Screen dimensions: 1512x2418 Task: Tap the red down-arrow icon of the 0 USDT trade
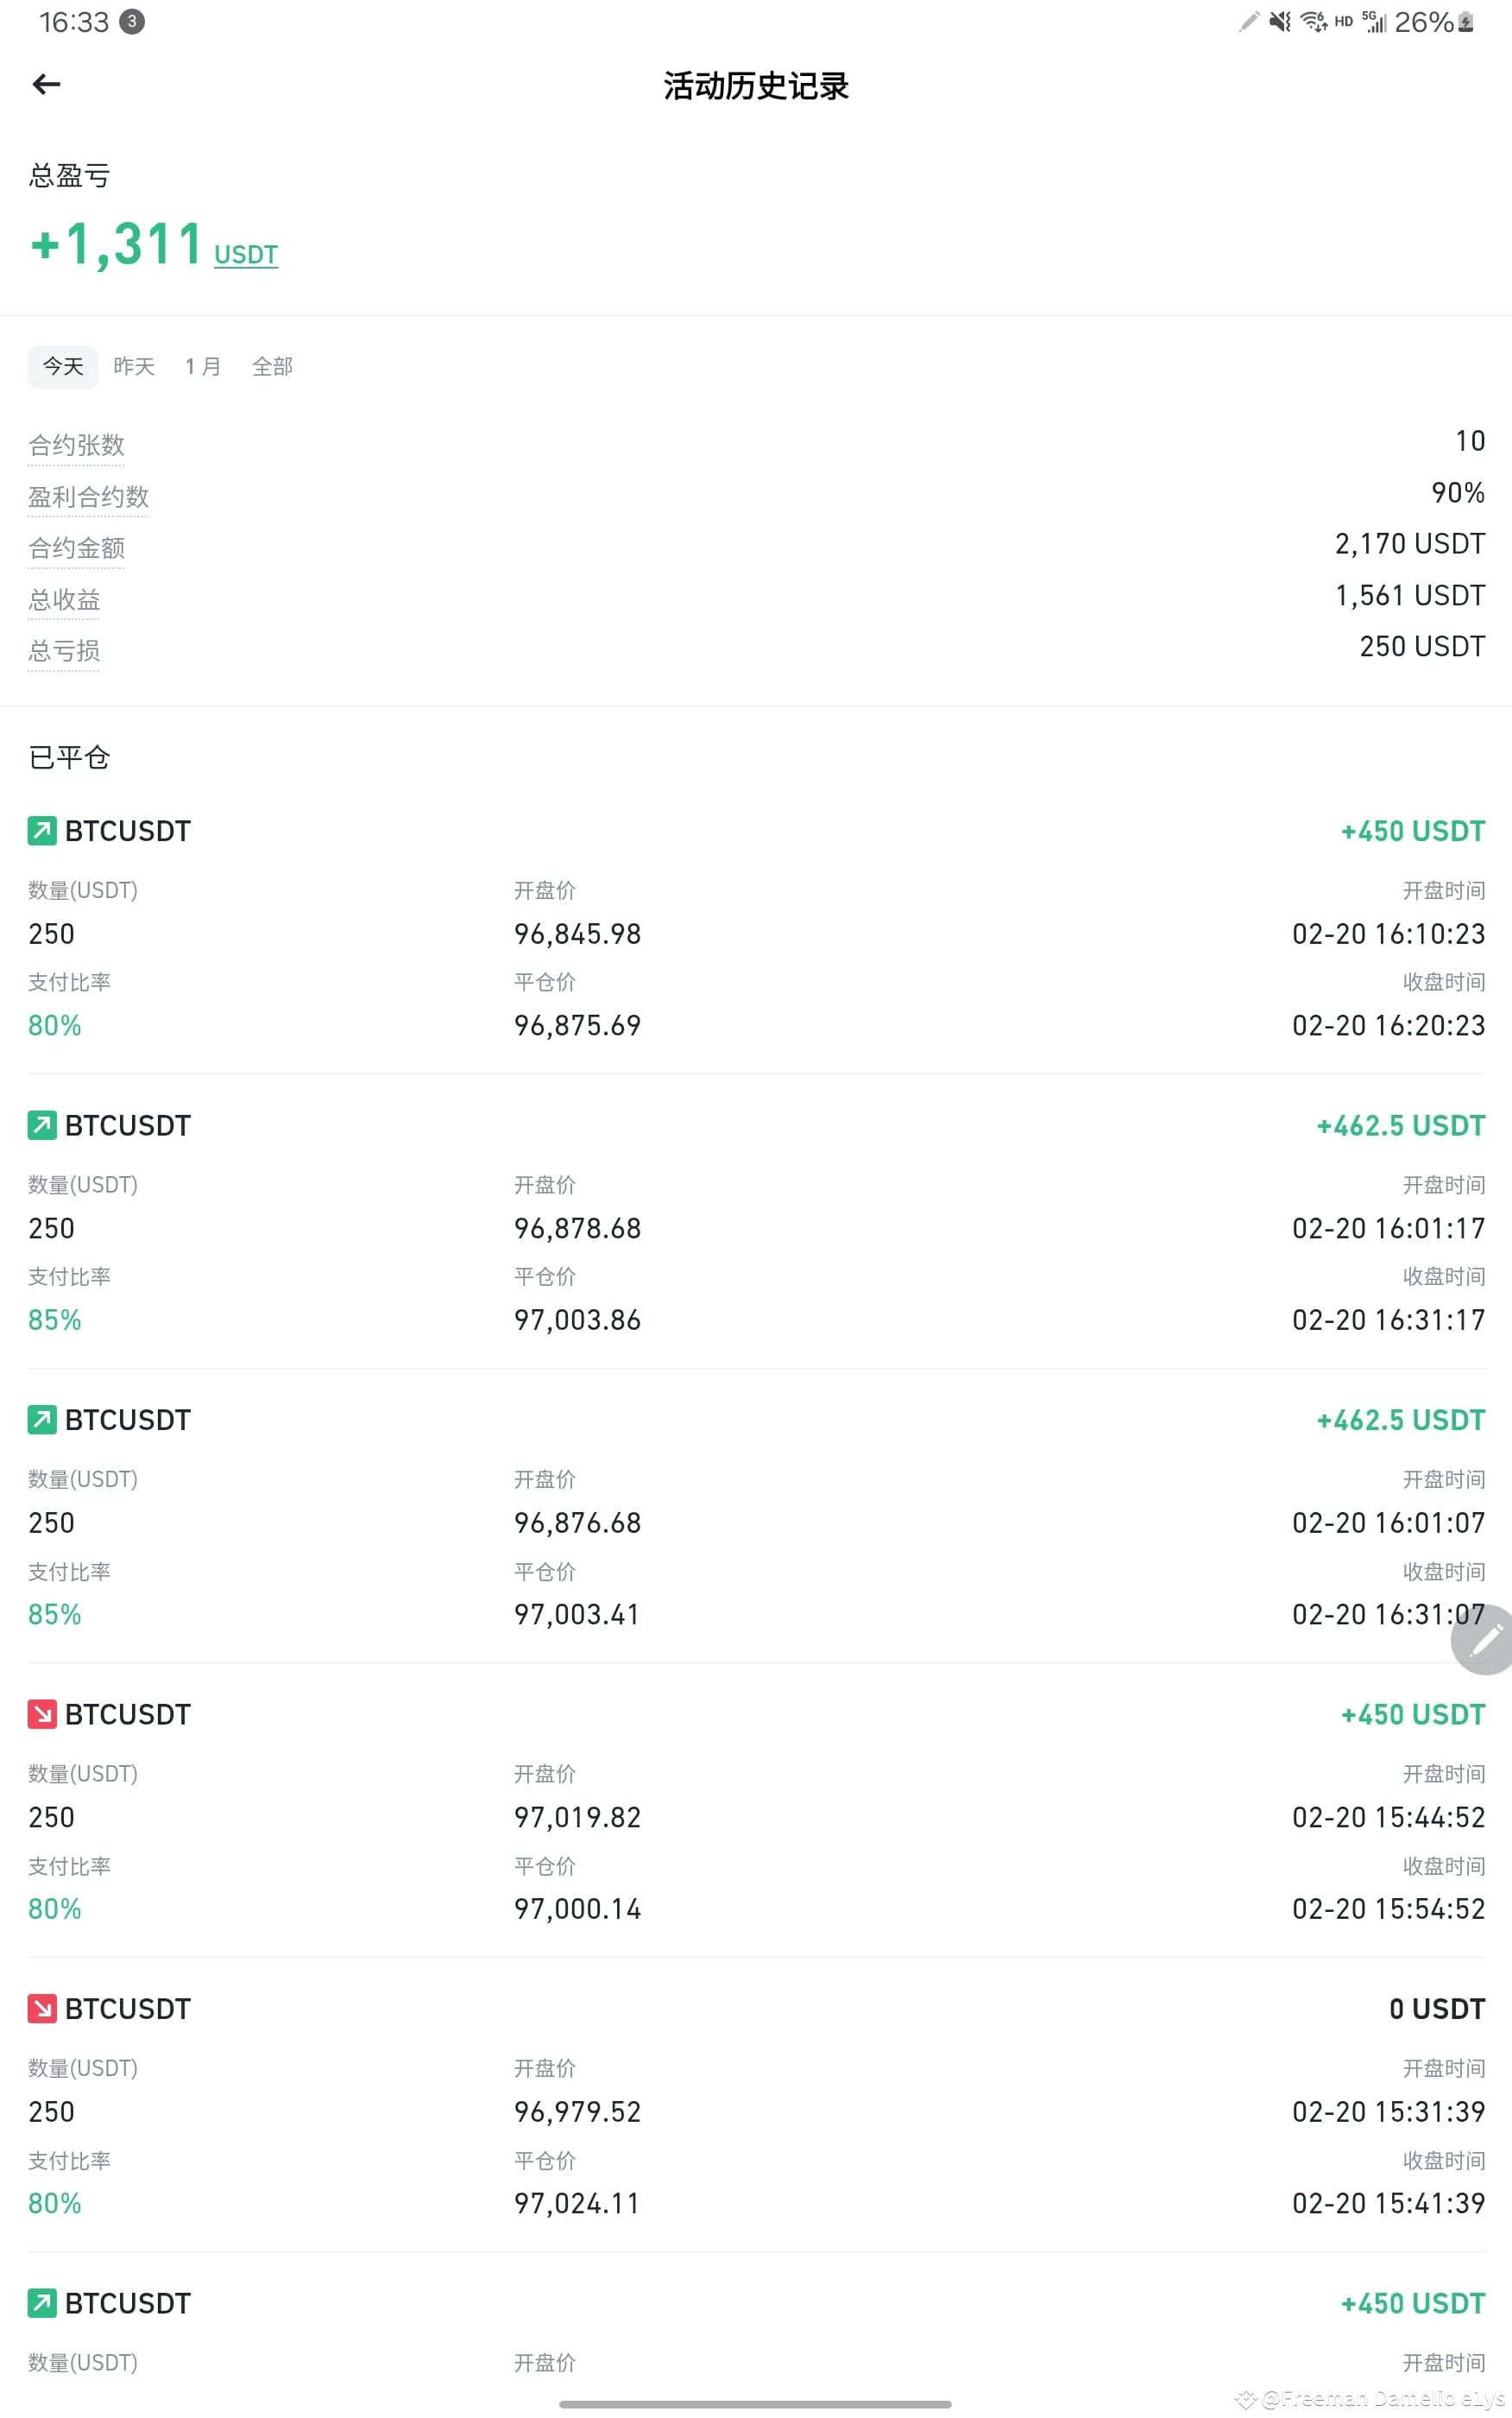pos(42,2008)
